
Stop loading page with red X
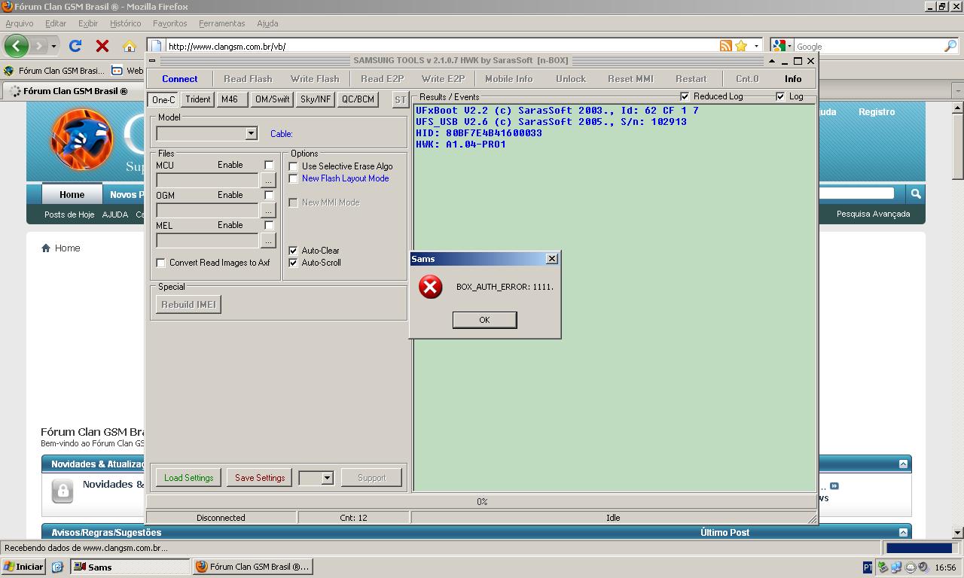click(102, 46)
